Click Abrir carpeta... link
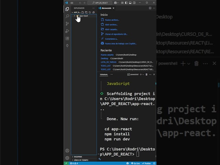Screen dimensions: 220x165 (111, 30)
